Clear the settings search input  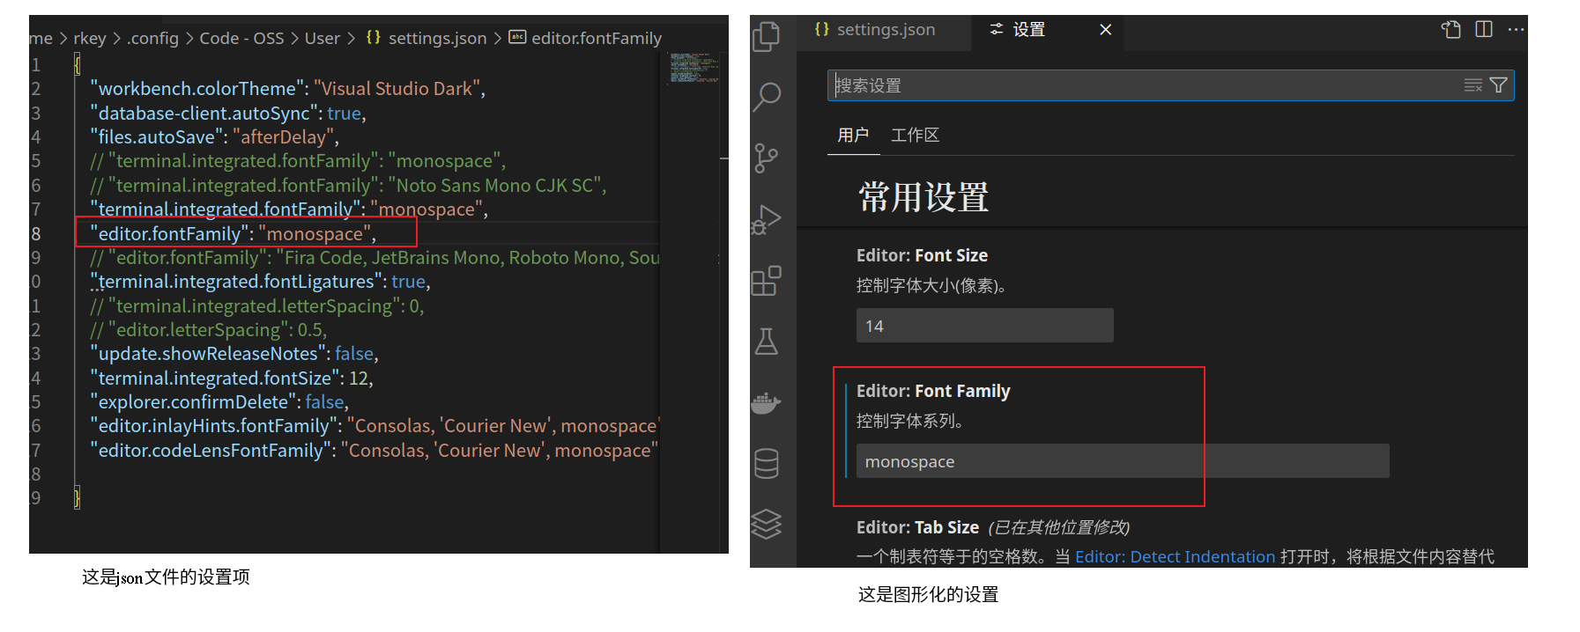1472,85
